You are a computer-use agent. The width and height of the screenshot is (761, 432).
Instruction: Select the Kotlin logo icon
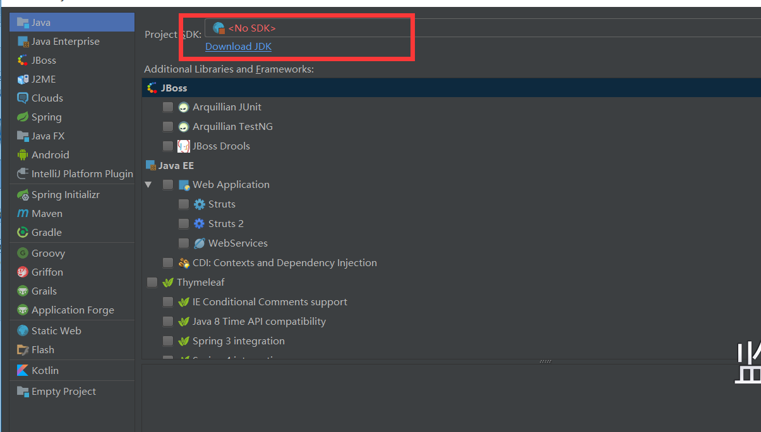[x=23, y=371]
